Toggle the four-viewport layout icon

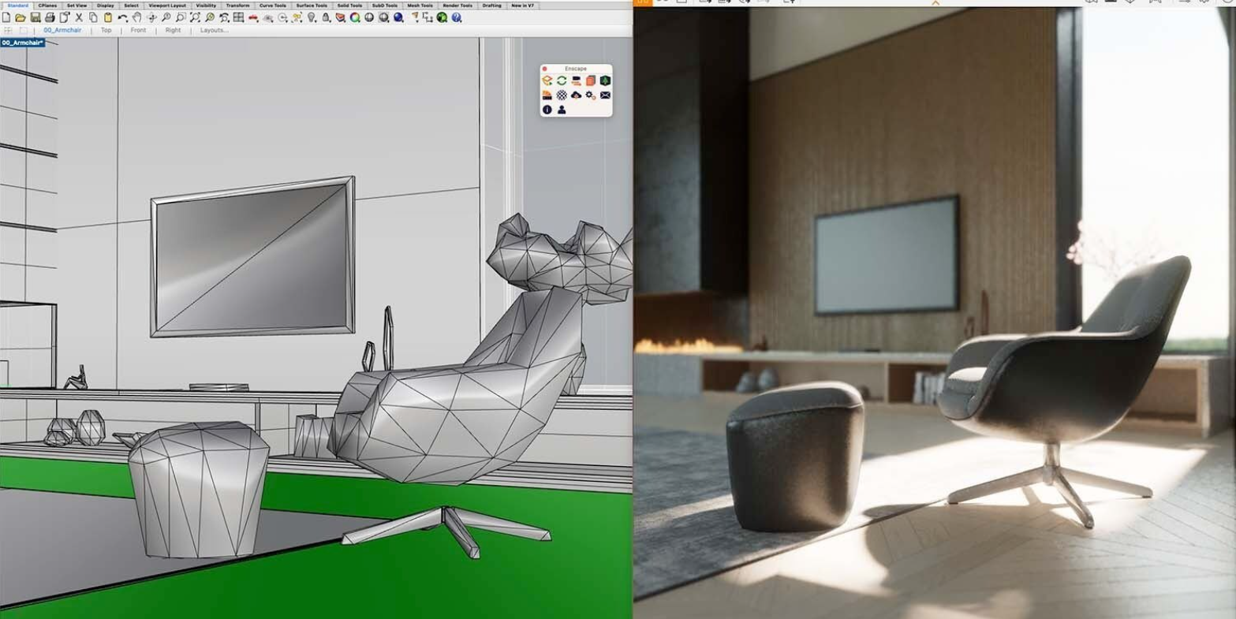(238, 17)
